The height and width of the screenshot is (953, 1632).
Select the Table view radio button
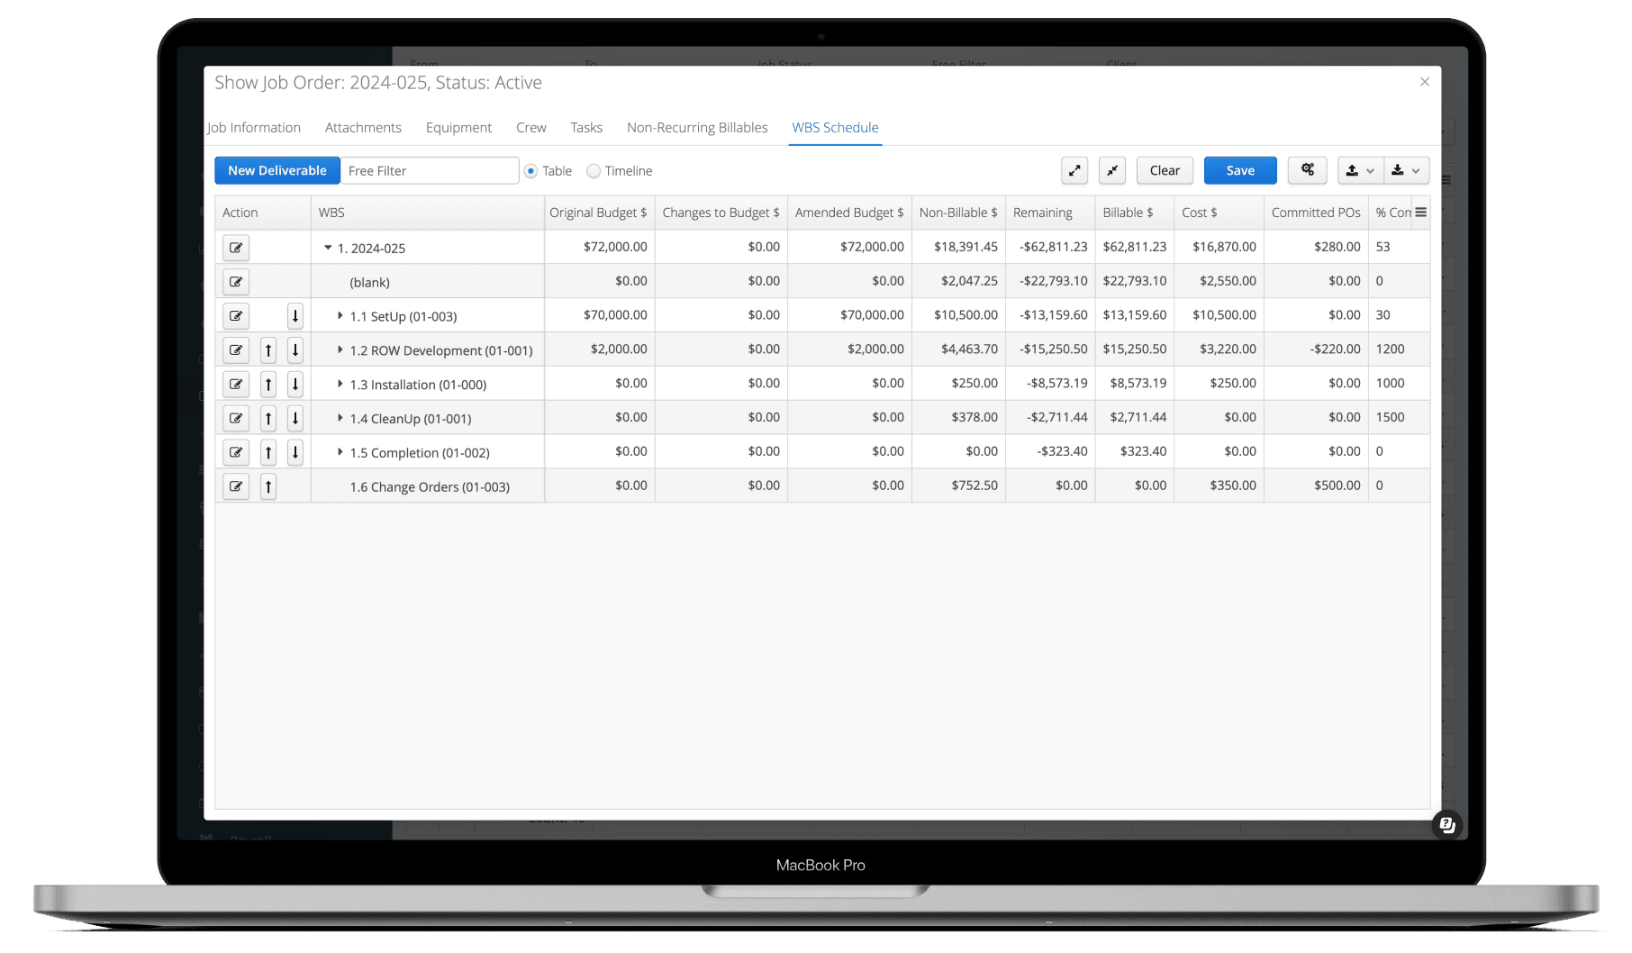click(531, 171)
